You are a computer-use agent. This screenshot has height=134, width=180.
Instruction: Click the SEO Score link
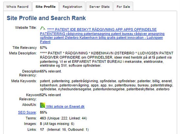(x=27, y=112)
